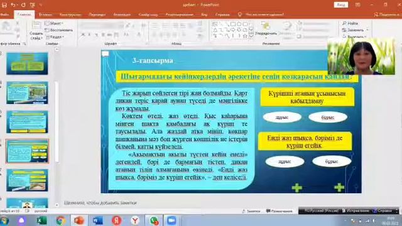Open the clipboard group dialog launcher
402x226 pixels.
(24, 44)
